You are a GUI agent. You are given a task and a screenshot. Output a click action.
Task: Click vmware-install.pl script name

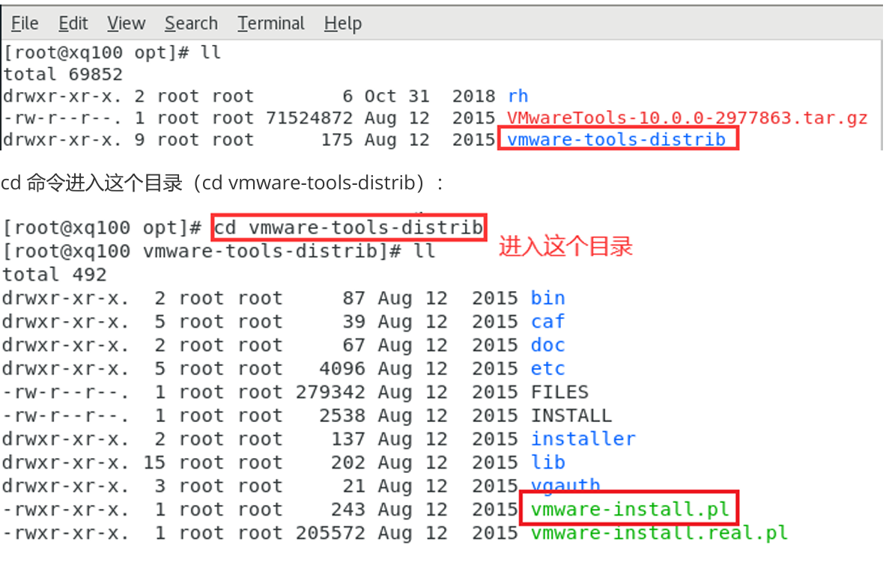point(630,510)
